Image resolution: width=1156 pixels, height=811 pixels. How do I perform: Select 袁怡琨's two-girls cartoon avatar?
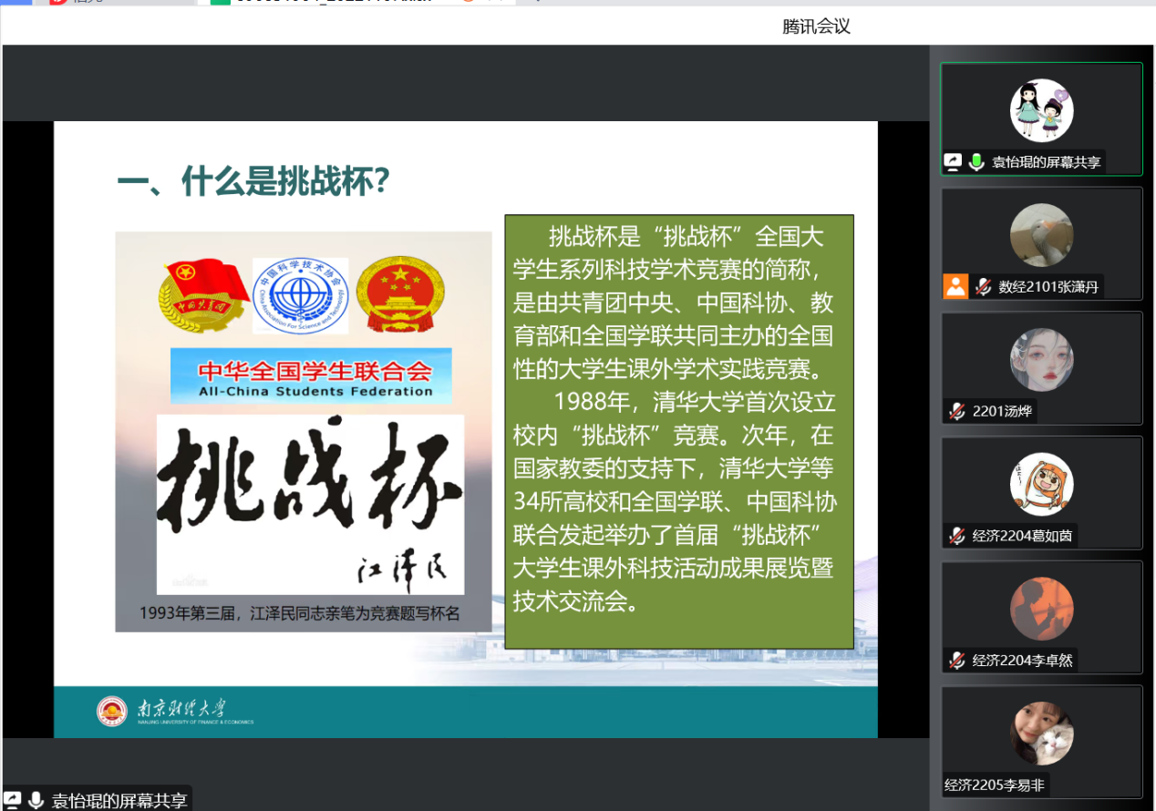click(x=1041, y=110)
